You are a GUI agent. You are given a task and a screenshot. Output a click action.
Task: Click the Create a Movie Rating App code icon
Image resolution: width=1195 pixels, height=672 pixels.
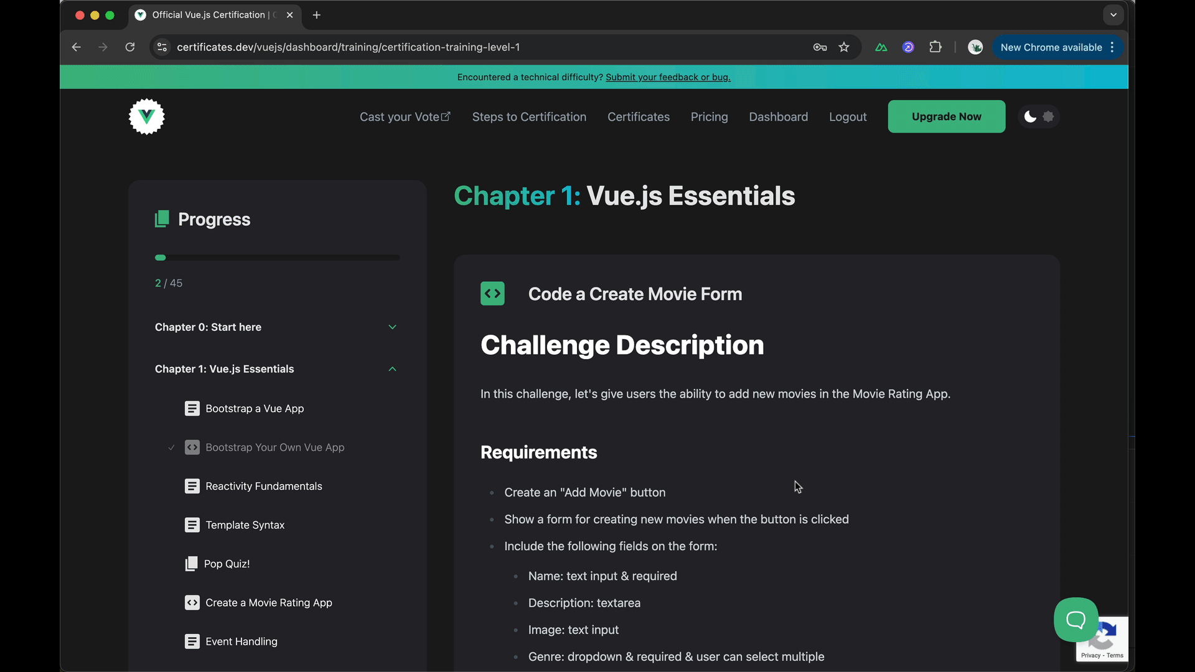click(x=192, y=603)
